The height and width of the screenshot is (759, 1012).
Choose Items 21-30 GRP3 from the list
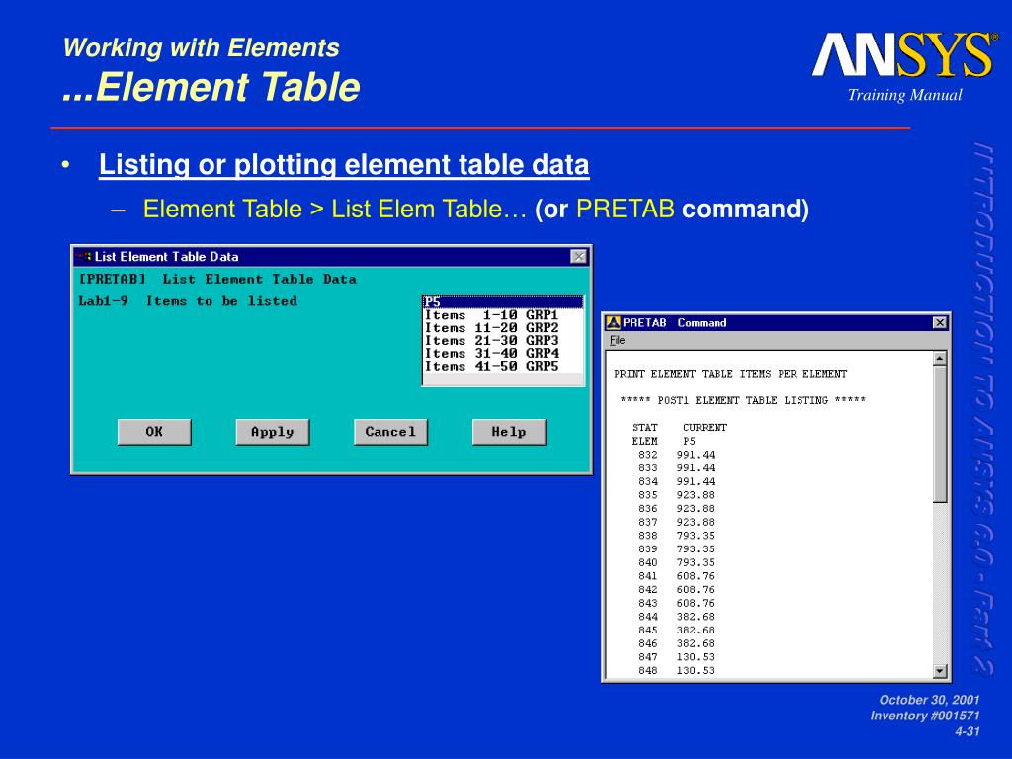[x=492, y=341]
